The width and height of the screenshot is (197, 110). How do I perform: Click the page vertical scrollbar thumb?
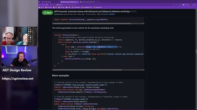[196, 51]
